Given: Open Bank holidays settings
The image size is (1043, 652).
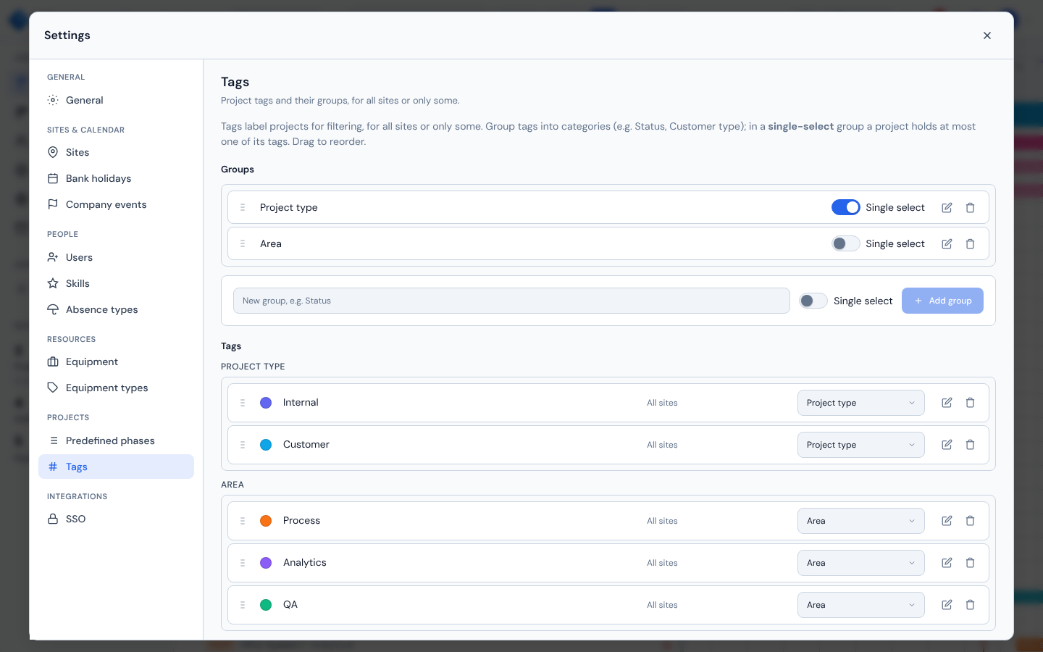Looking at the screenshot, I should click(x=116, y=178).
